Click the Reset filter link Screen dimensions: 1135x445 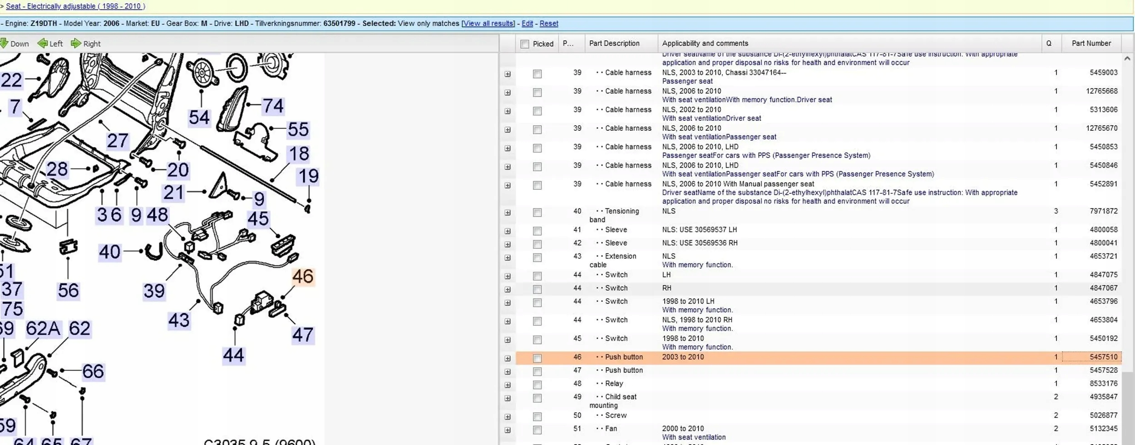click(549, 23)
